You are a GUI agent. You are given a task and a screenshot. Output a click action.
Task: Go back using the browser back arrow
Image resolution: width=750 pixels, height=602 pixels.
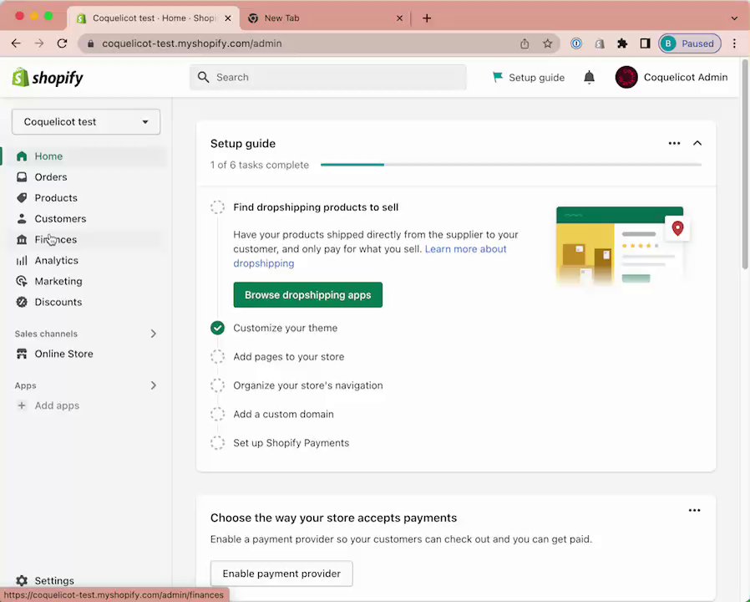(16, 43)
